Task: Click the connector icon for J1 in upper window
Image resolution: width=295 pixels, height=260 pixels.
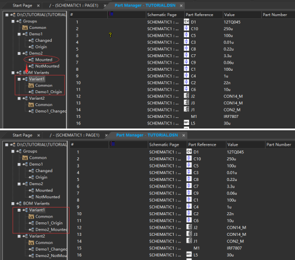Action: (x=187, y=109)
